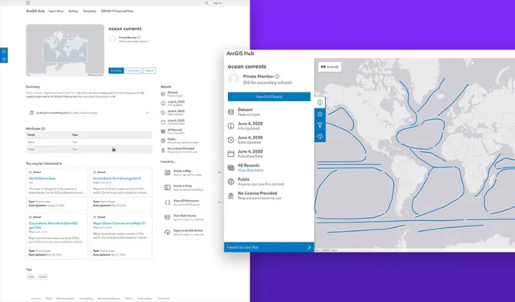
Task: Click the Public globe icon in the map panel
Action: coord(231,181)
